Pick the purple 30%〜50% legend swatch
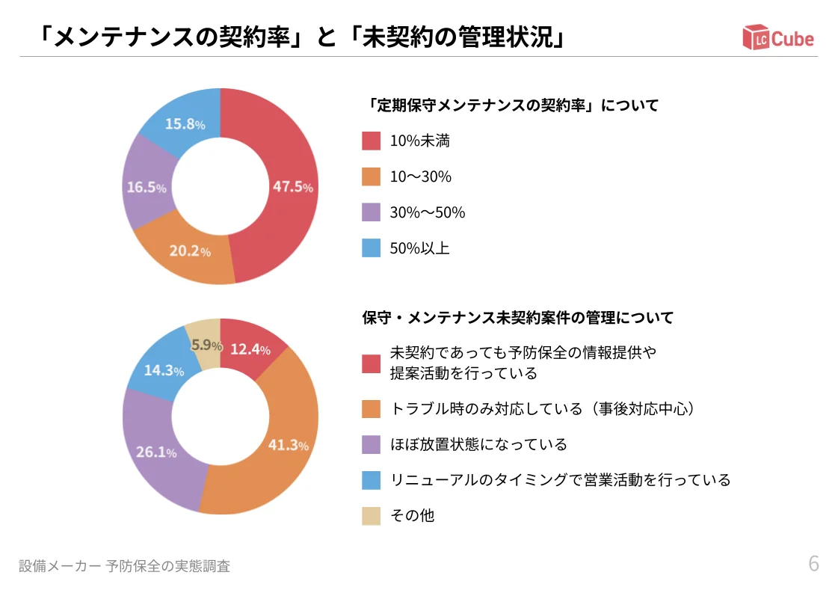Image resolution: width=838 pixels, height=593 pixels. pos(372,212)
